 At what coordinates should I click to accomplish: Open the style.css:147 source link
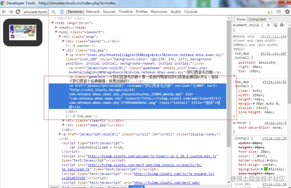pyautogui.click(x=274, y=53)
